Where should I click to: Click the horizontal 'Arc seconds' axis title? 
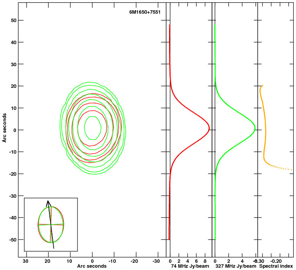[92, 266]
